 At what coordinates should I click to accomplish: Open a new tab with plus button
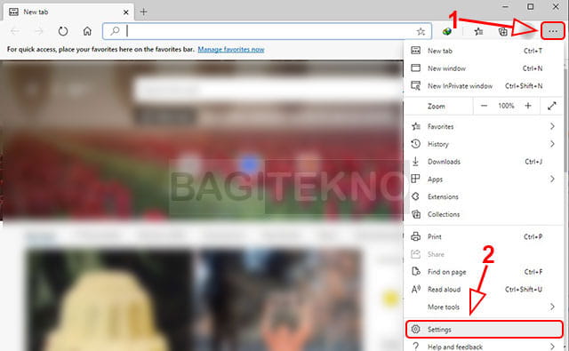click(144, 12)
